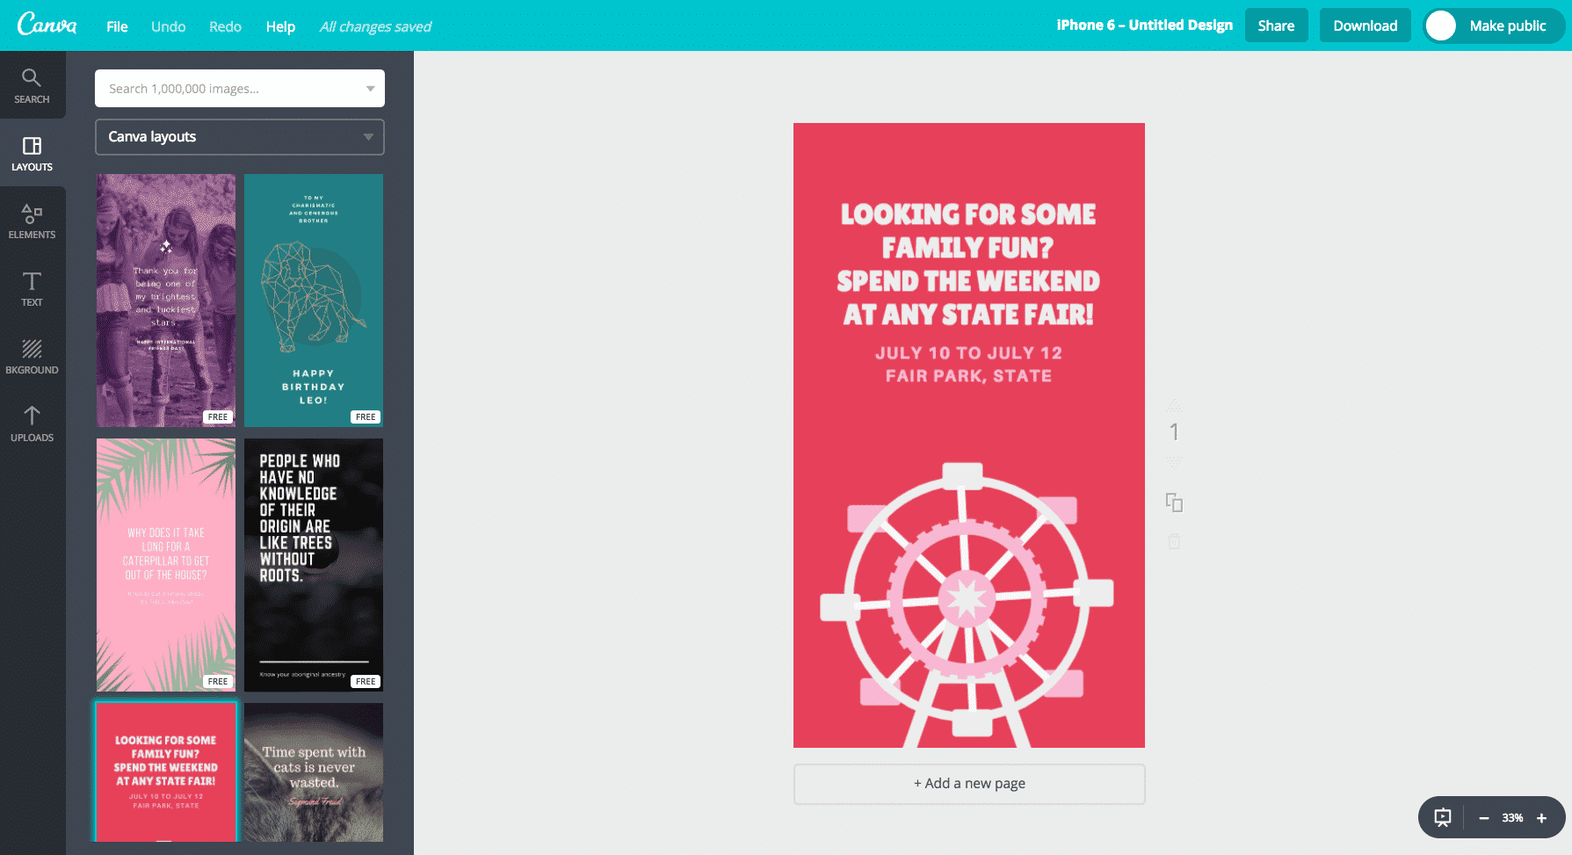This screenshot has height=855, width=1572.
Task: Select the Layouts sidebar tab
Action: [x=32, y=154]
